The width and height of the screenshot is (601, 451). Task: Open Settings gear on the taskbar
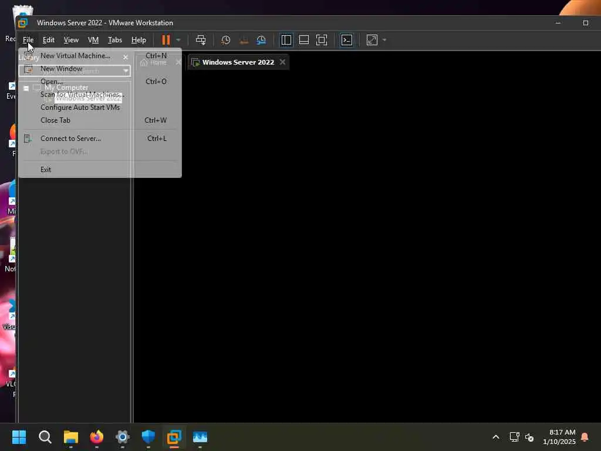click(x=123, y=437)
